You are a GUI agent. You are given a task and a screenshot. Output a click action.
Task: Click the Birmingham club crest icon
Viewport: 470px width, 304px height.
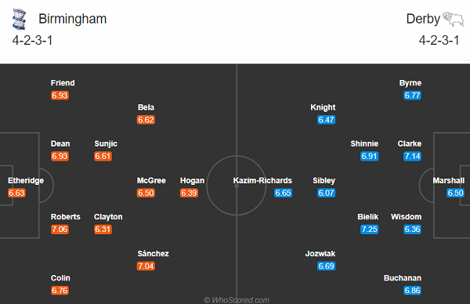19,20
